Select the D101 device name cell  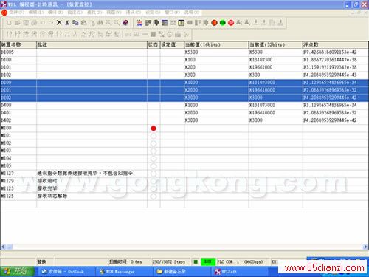[6, 67]
